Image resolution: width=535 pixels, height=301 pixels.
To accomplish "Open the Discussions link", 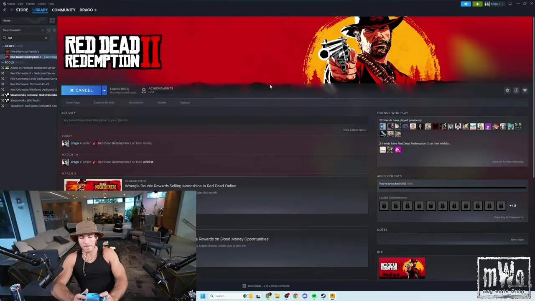I will pos(136,102).
